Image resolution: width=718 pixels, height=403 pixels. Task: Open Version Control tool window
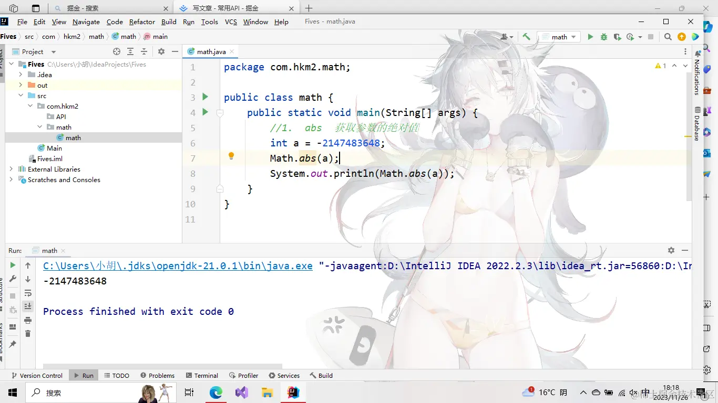37,375
